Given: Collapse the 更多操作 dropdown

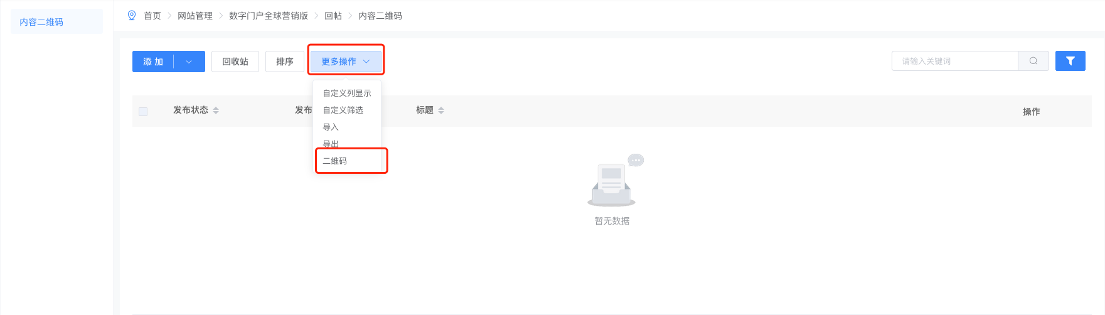Looking at the screenshot, I should point(346,61).
